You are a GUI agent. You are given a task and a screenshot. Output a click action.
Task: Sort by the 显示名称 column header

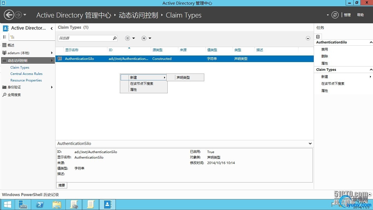click(x=72, y=50)
